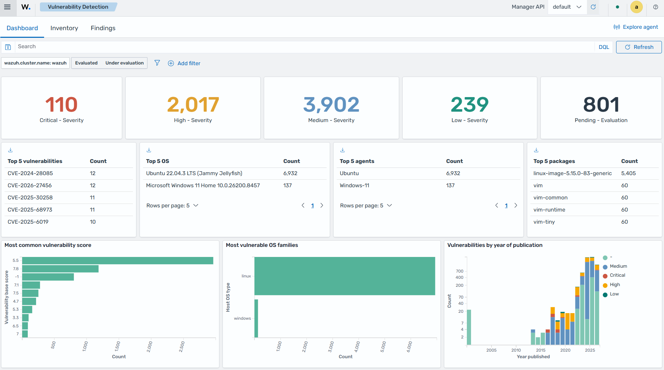This screenshot has width=664, height=370.
Task: Open the default Manager API dropdown
Action: click(x=567, y=7)
